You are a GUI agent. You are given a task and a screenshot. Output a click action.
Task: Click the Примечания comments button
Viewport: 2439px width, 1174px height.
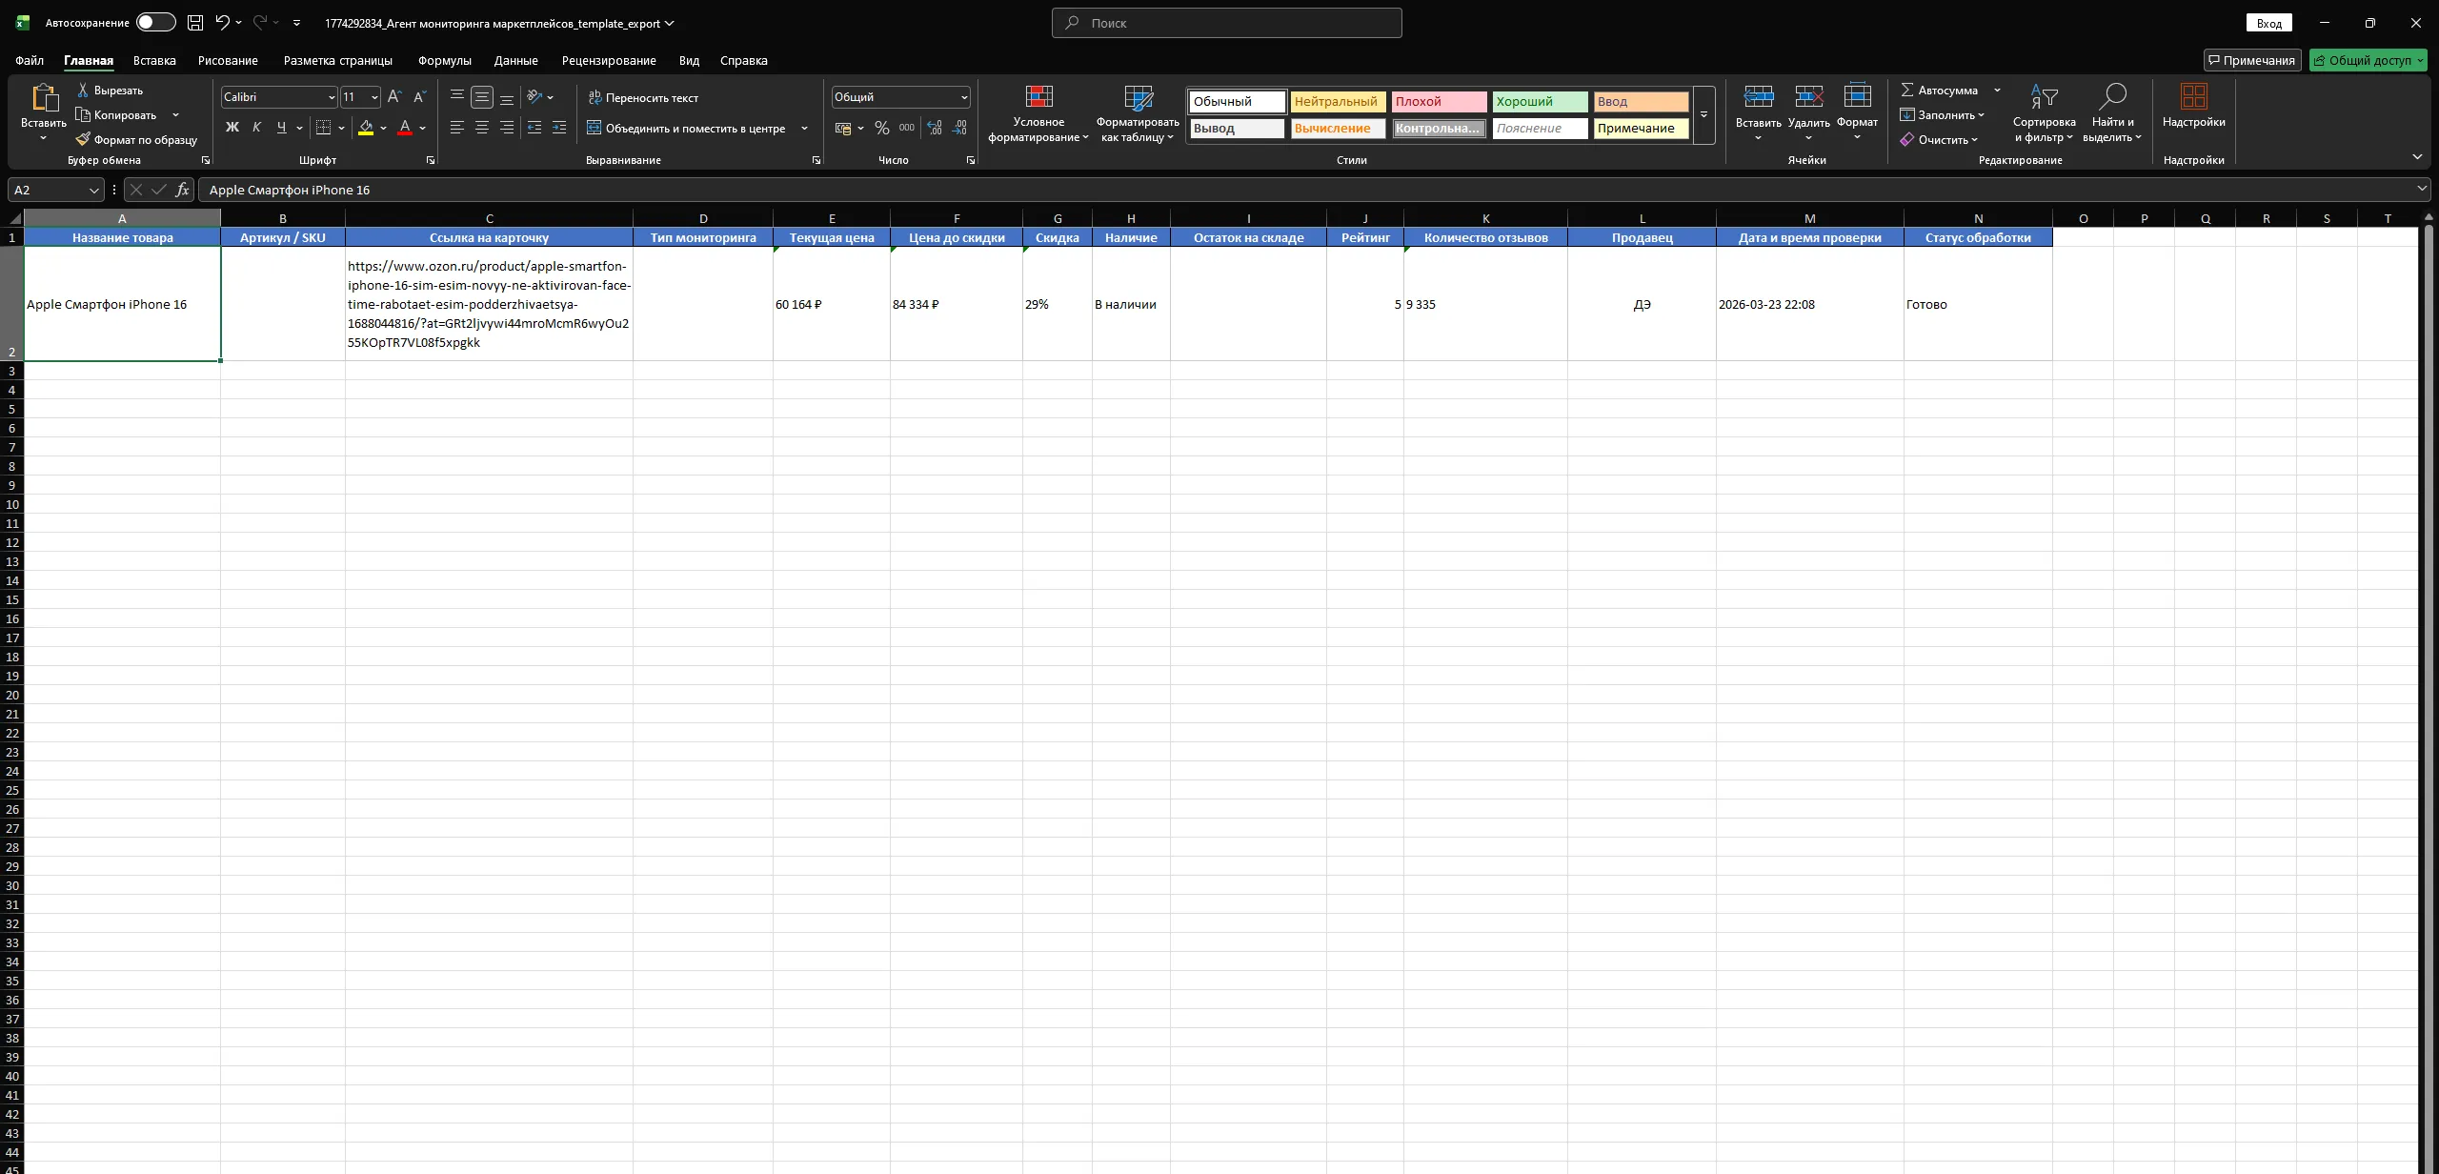[2251, 60]
